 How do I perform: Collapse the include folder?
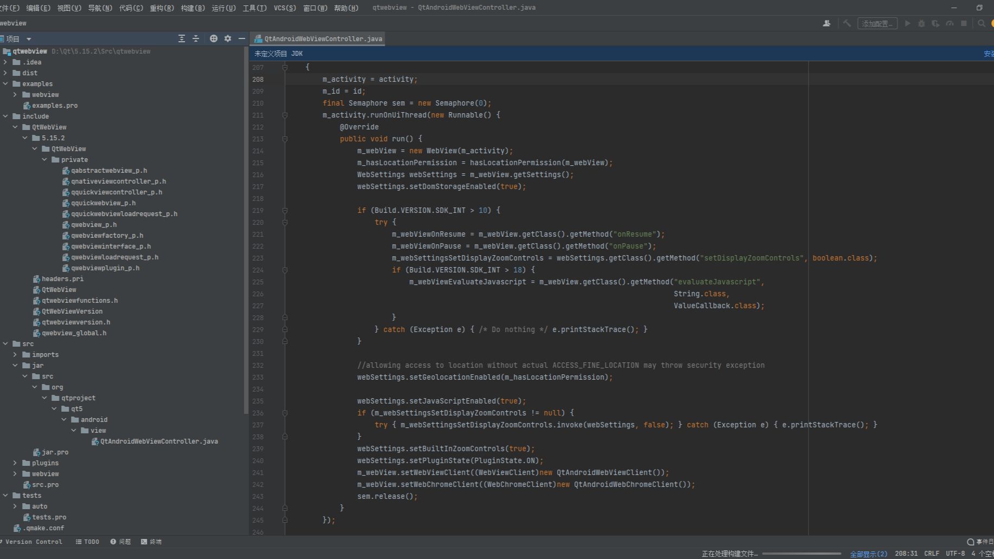pyautogui.click(x=5, y=116)
